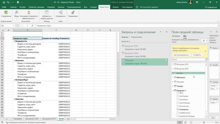Viewport: 220px width, 124px height.
Task: Check the Количество field checkbox
Action: (x=178, y=106)
